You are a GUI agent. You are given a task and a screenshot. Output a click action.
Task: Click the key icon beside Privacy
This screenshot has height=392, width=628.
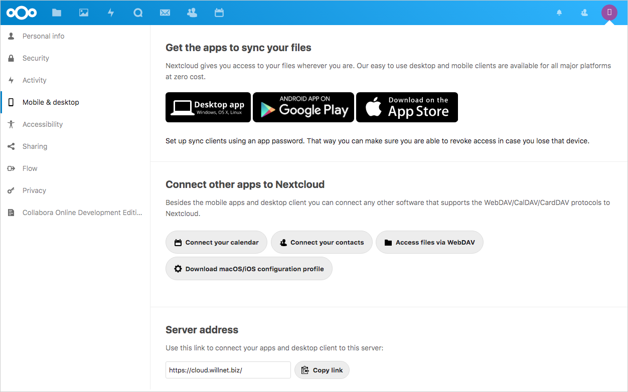pyautogui.click(x=11, y=190)
